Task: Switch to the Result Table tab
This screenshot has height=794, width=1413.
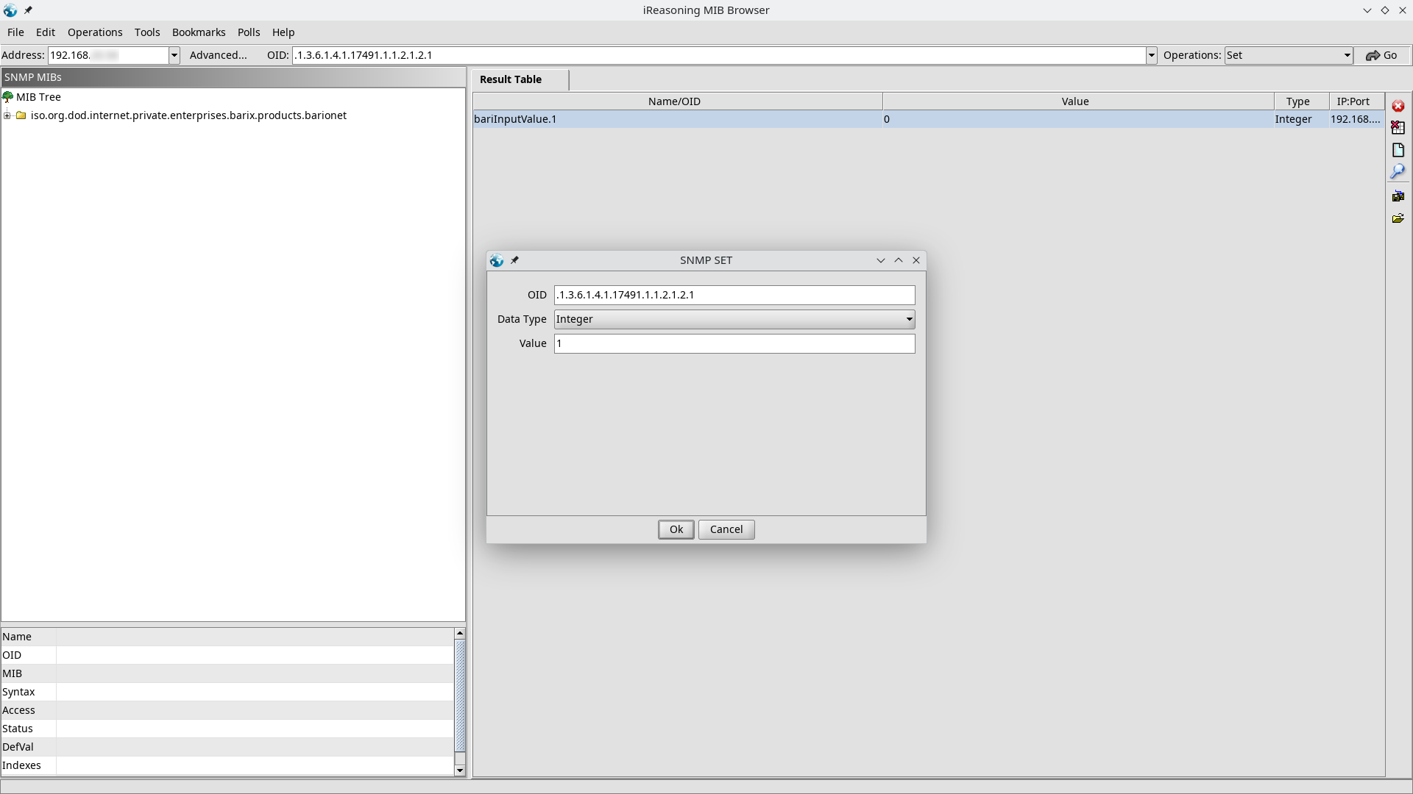Action: click(x=510, y=79)
